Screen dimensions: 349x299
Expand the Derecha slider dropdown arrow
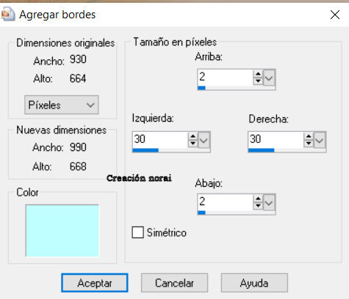pos(320,141)
